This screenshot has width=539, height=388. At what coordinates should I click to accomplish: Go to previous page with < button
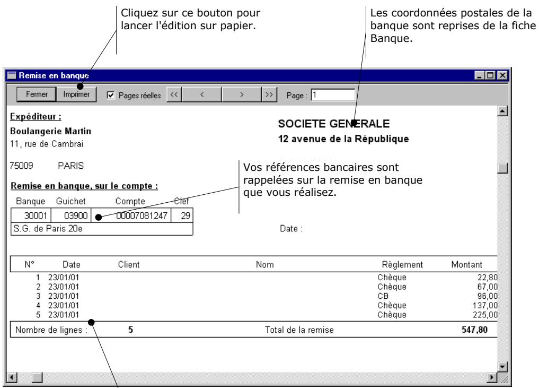pos(202,94)
